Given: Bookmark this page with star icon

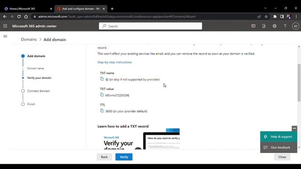Looking at the screenshot, I should [x=266, y=17].
